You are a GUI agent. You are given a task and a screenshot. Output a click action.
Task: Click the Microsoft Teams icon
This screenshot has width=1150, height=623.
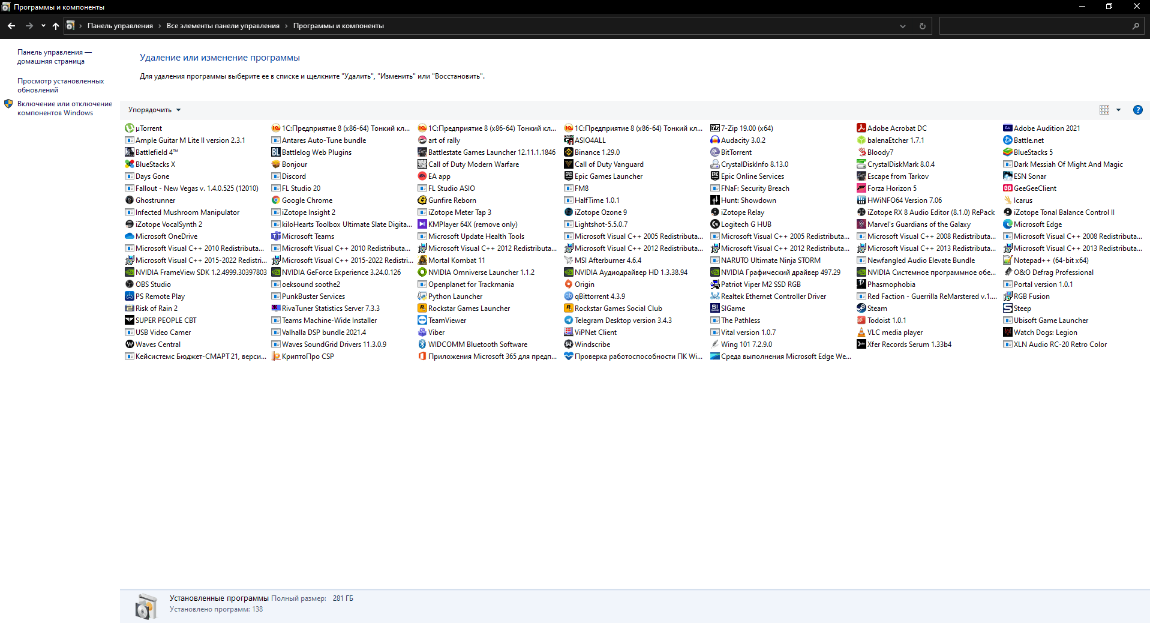point(275,236)
